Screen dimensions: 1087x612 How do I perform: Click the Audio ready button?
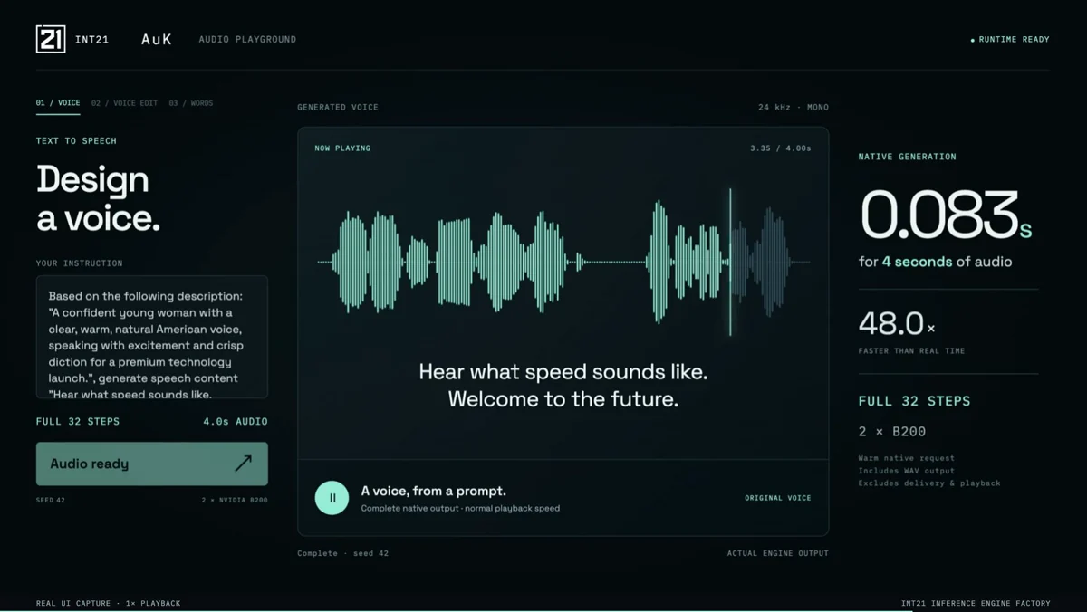(152, 464)
